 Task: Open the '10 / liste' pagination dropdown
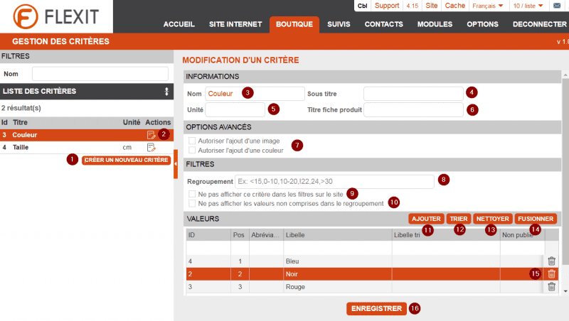pos(528,6)
